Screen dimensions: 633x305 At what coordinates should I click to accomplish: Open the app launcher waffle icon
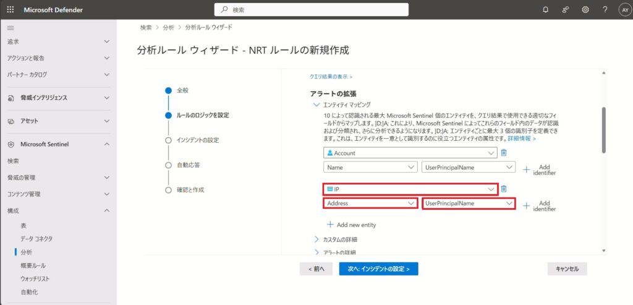[10, 10]
